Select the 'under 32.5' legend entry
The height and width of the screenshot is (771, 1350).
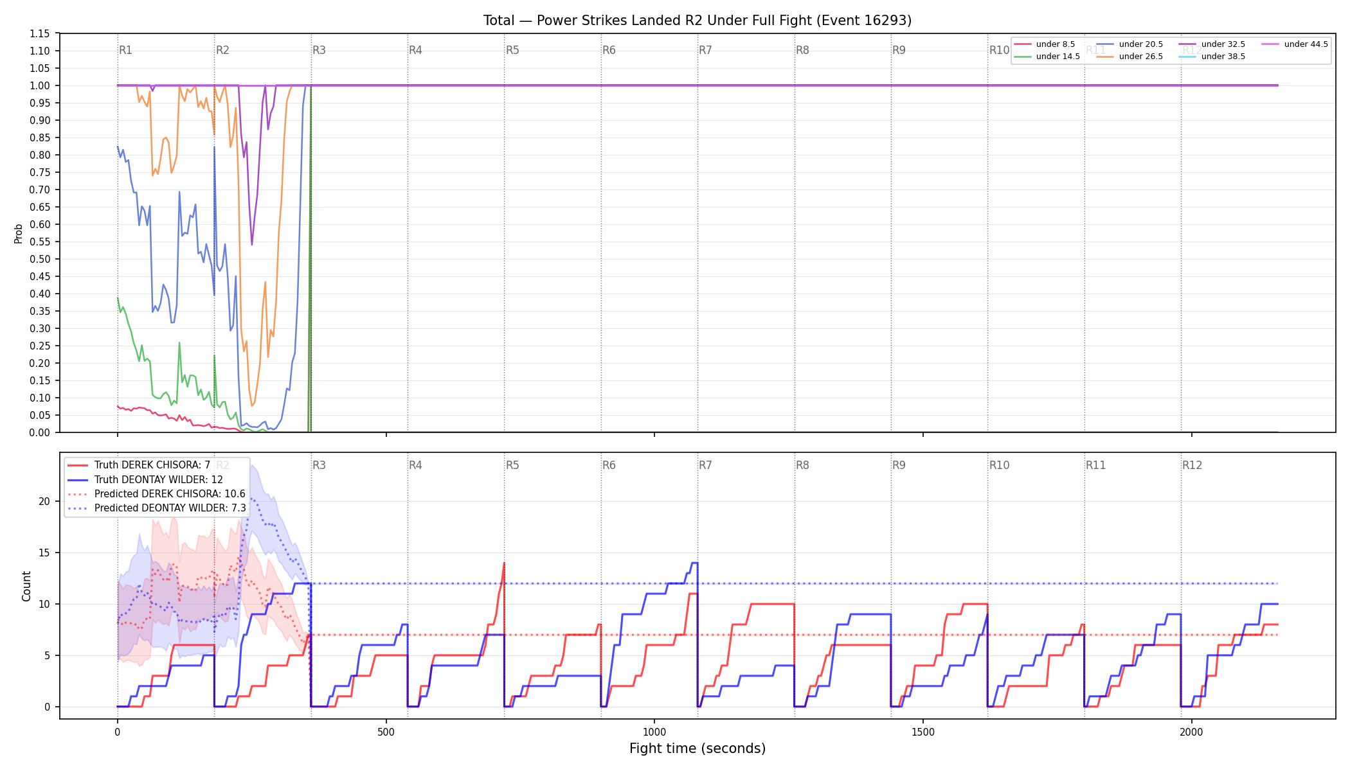(x=1212, y=44)
